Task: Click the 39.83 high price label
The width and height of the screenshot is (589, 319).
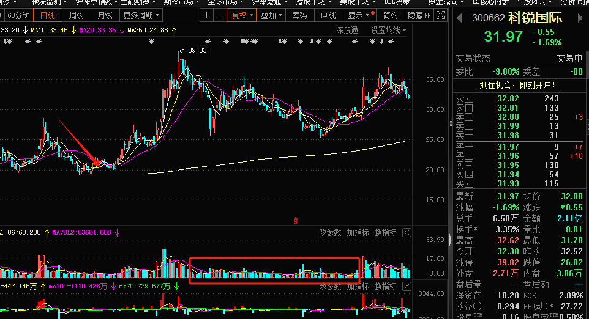Action: pos(197,50)
